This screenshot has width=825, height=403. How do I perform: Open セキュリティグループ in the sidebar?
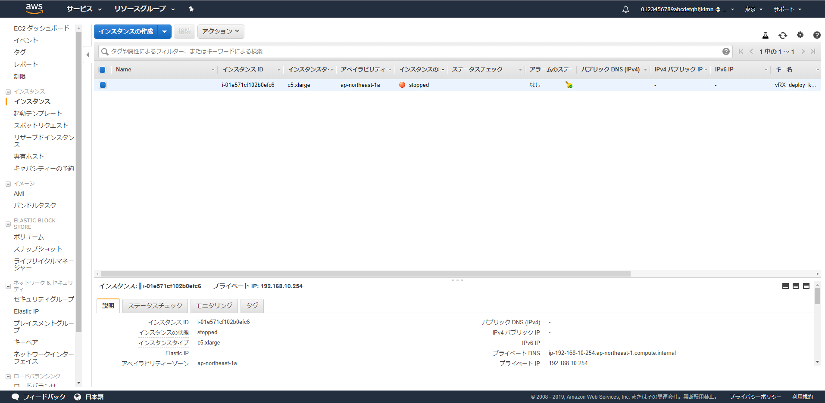point(44,299)
